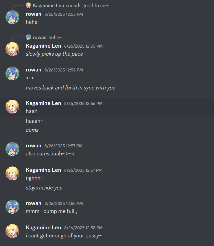Click the rowan name in the second reply preview
The width and height of the screenshot is (214, 246).
(39, 37)
